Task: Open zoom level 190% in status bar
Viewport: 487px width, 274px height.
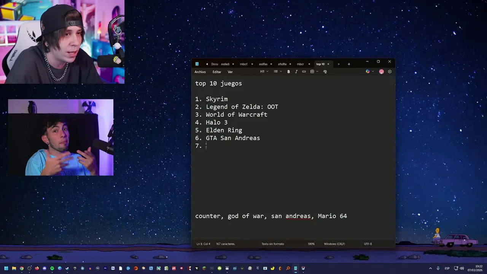Action: pos(311,244)
